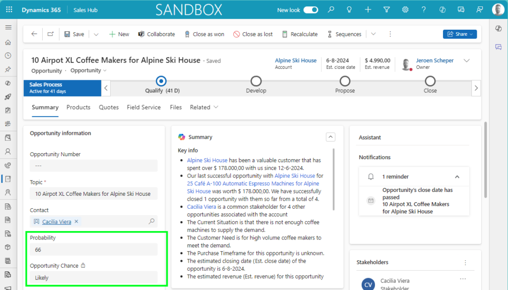This screenshot has height=290, width=508.
Task: Switch to the Products tab
Action: pos(78,107)
